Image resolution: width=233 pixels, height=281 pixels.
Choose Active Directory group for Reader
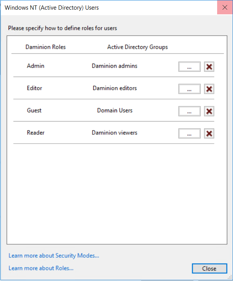[x=189, y=134]
